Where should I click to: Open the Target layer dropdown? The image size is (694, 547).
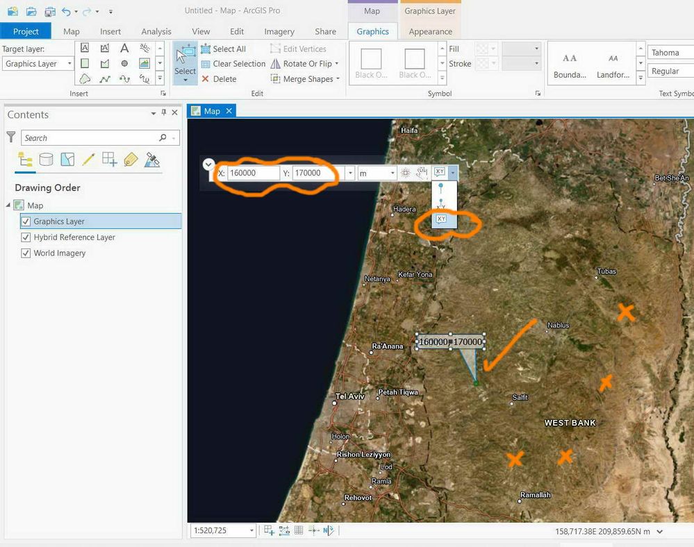tap(38, 64)
